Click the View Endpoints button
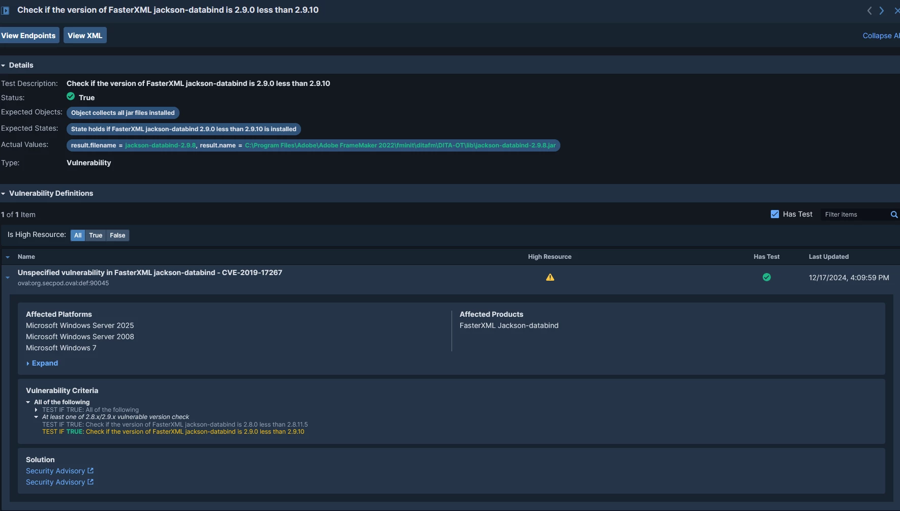 click(29, 36)
